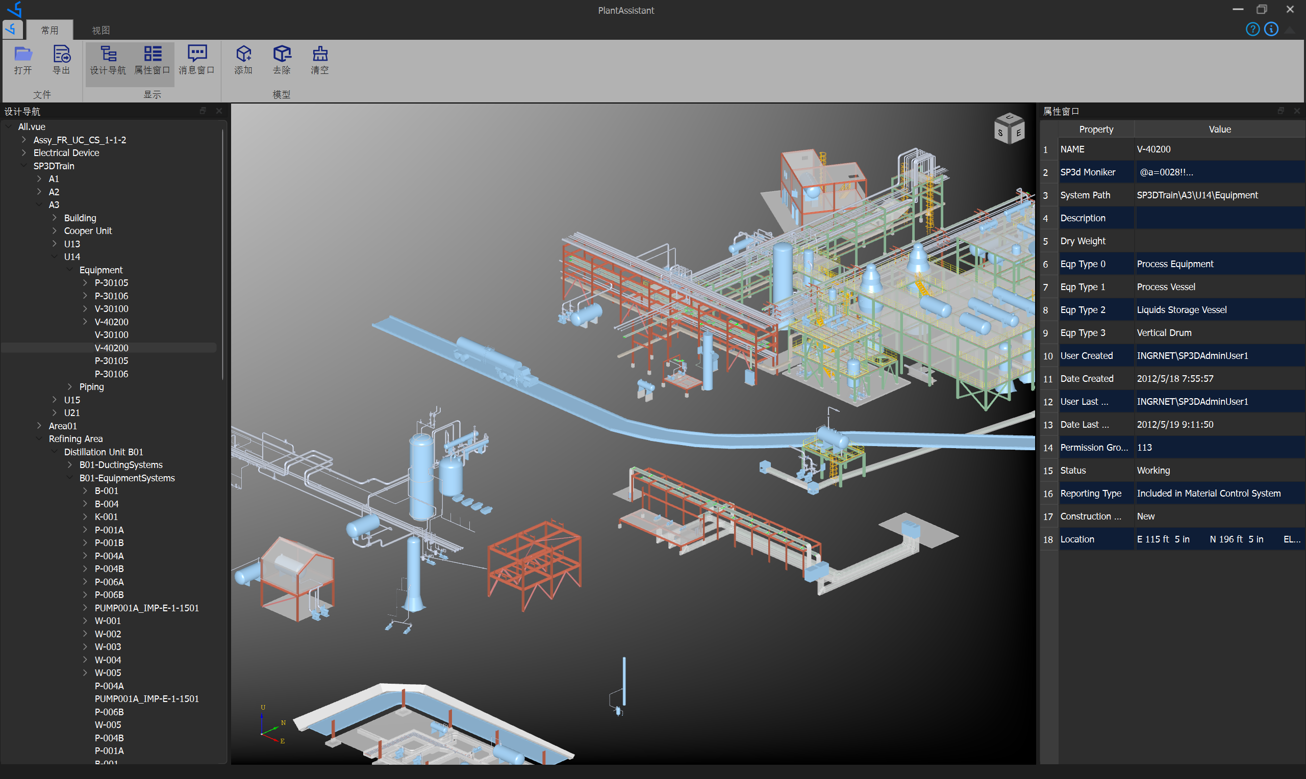Switch to the 视图 ribbon tab

coord(101,31)
